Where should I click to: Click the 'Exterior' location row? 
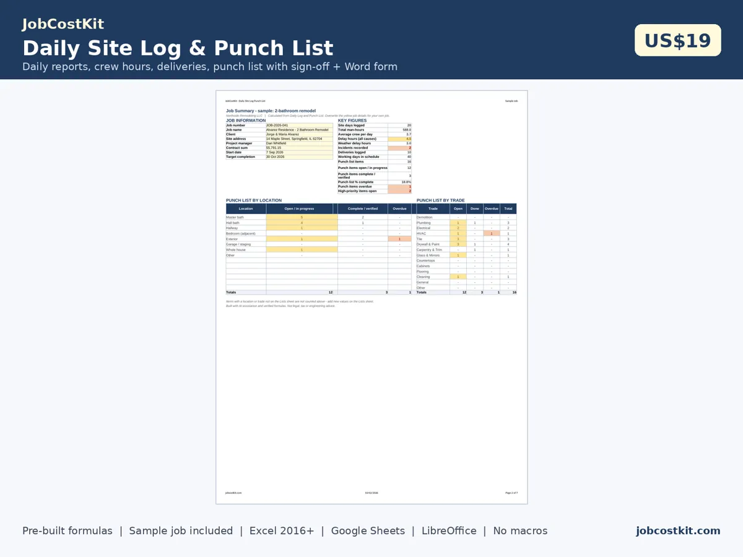click(318, 239)
